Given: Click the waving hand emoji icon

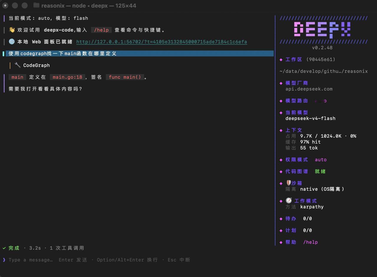Looking at the screenshot, I should coord(12,30).
